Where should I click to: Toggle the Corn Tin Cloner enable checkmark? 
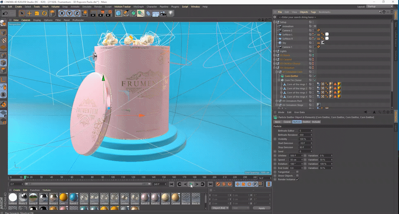[315, 80]
